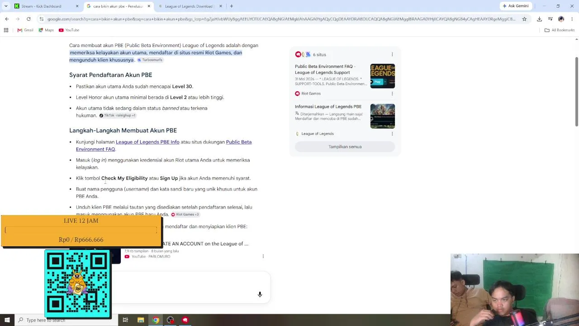
Task: Open the Chrome downloads panel
Action: click(x=539, y=19)
